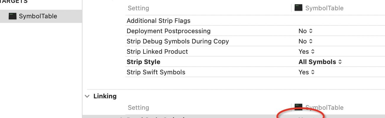The image size is (385, 118).
Task: Open the Deployment Postprocessing No dropdown
Action: [x=305, y=31]
